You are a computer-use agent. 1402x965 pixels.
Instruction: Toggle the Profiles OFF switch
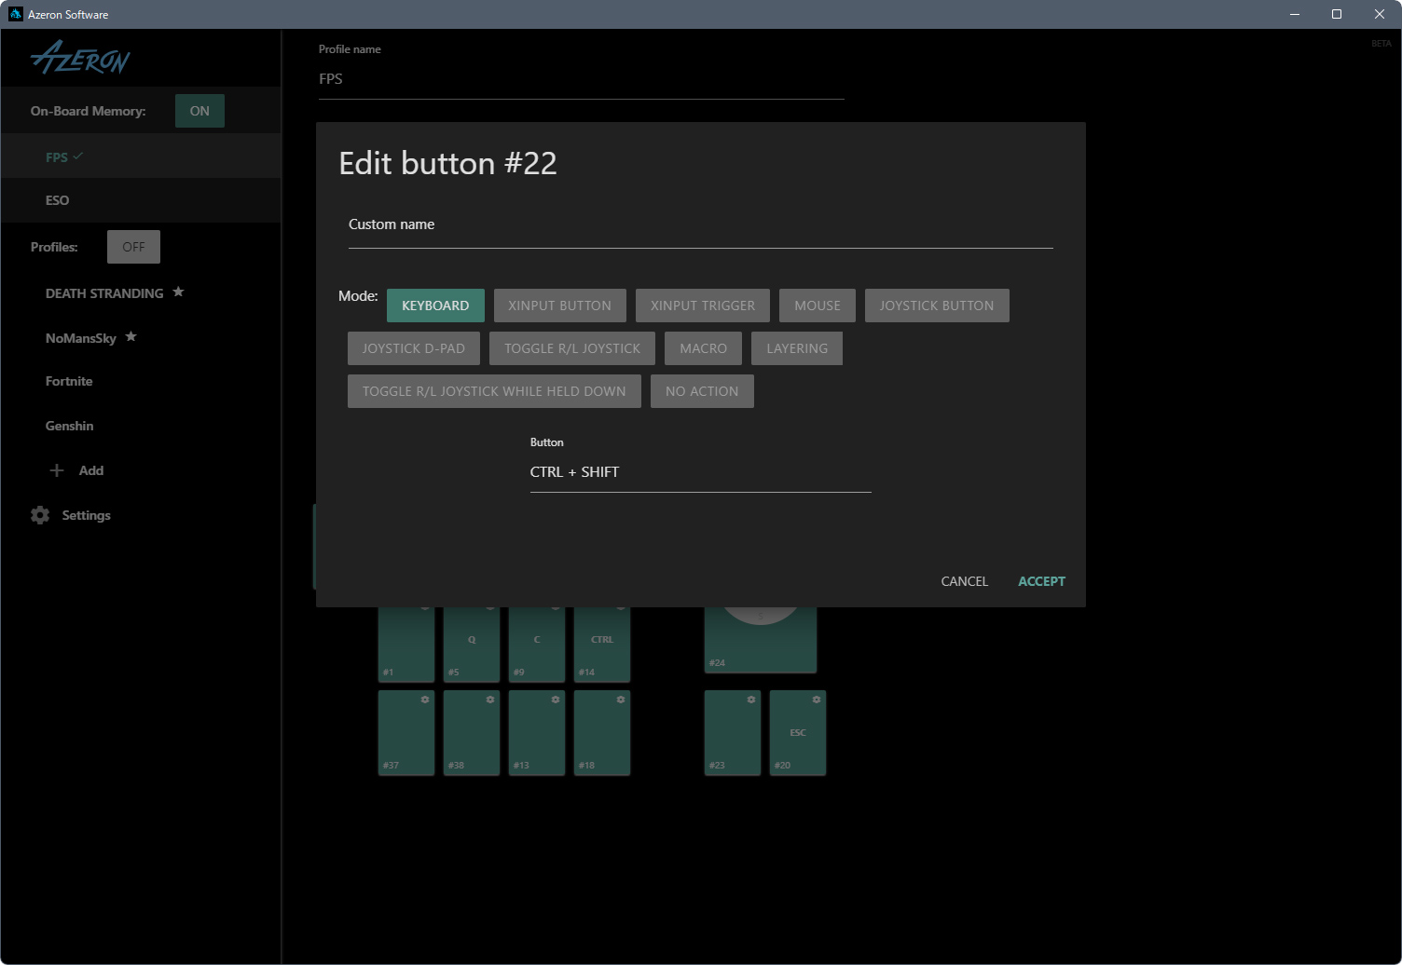(133, 247)
